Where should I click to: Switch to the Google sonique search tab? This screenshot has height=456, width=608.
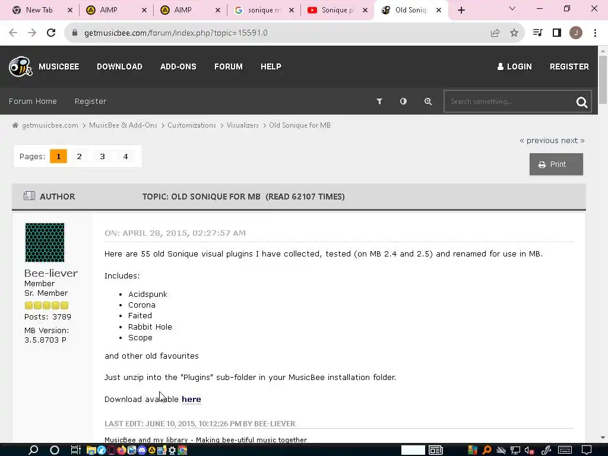pyautogui.click(x=264, y=10)
